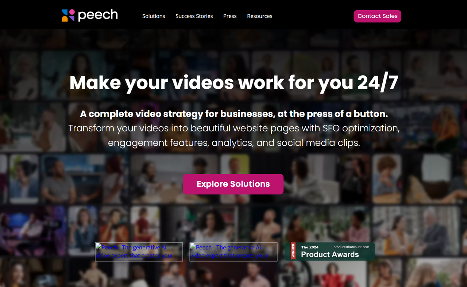Go to Success Stories
This screenshot has height=287, width=467.
point(194,16)
